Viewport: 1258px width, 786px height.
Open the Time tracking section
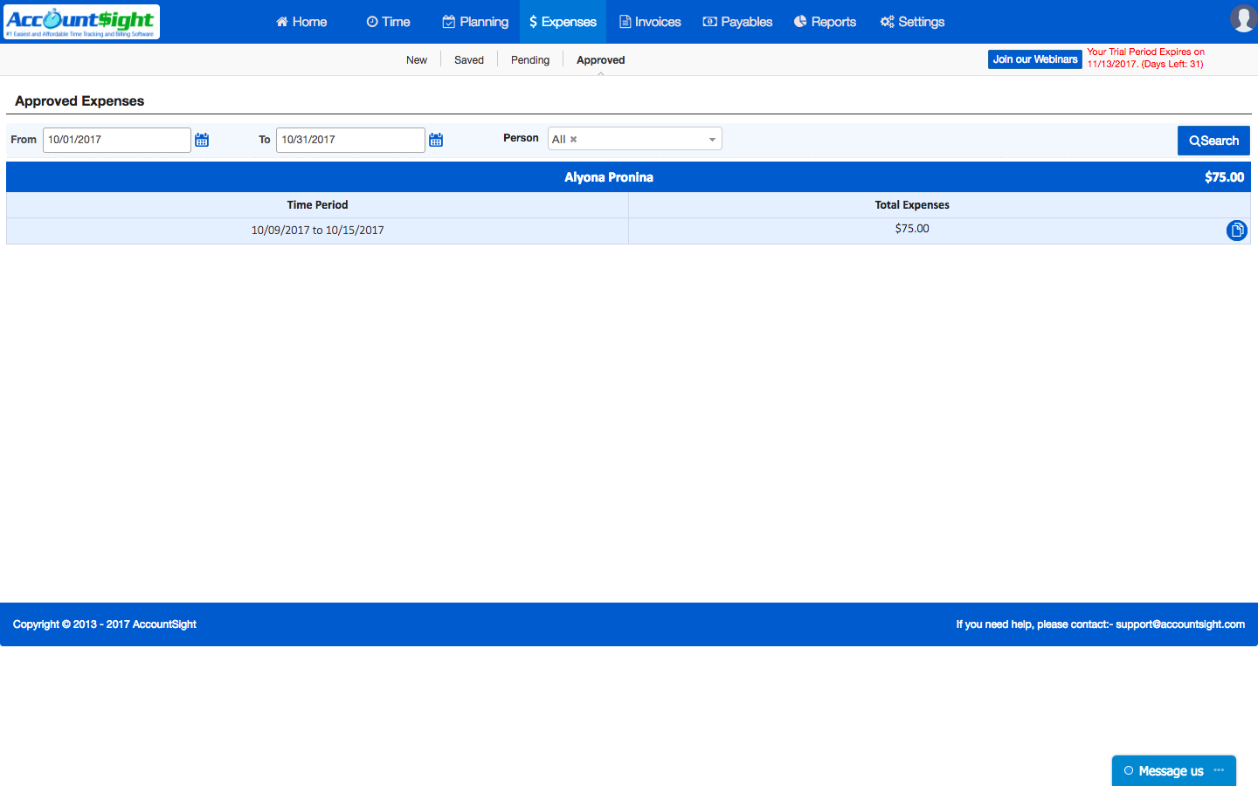pyautogui.click(x=388, y=22)
